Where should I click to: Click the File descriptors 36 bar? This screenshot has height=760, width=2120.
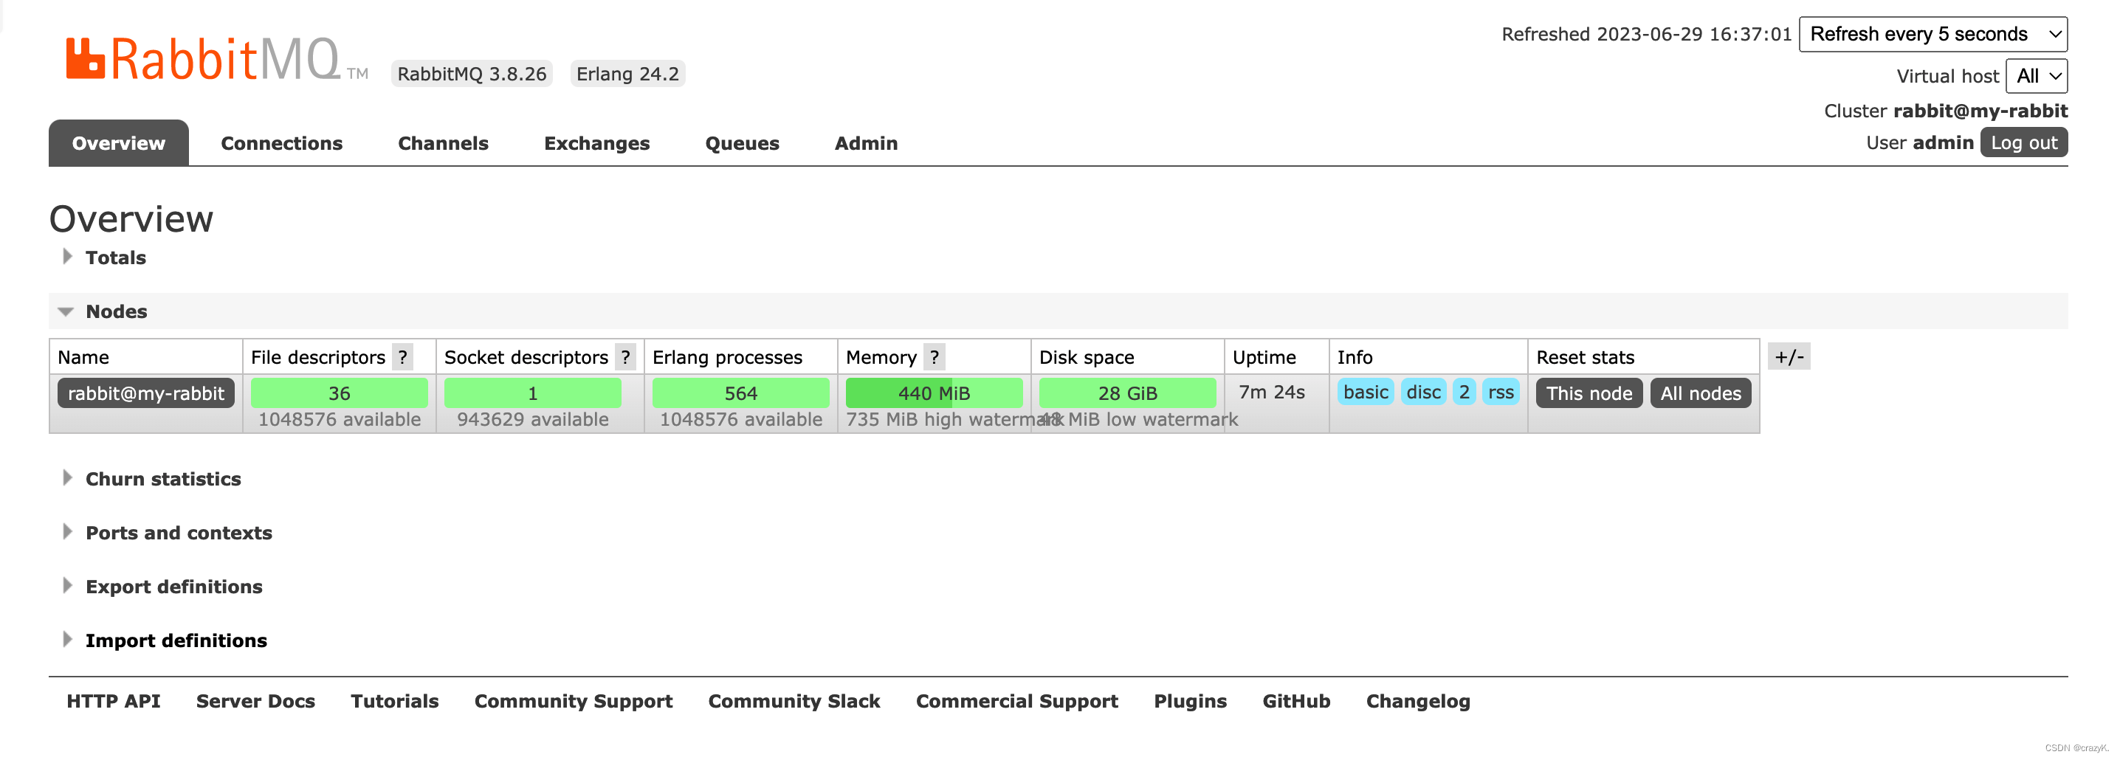pyautogui.click(x=339, y=393)
